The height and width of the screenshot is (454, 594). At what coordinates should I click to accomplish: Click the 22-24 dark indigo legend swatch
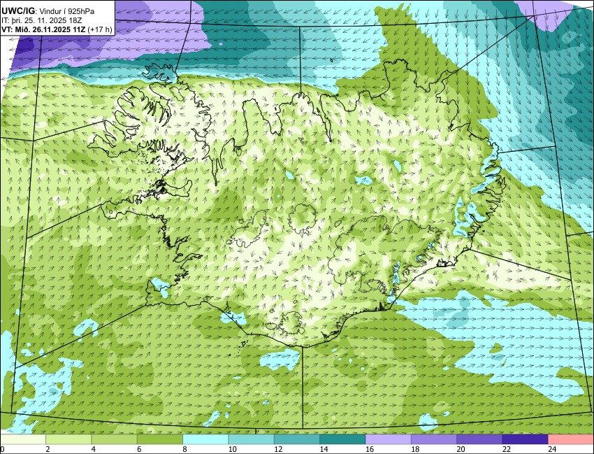tap(525, 439)
